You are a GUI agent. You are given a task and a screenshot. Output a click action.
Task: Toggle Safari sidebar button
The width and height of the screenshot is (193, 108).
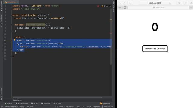pos(130,3)
